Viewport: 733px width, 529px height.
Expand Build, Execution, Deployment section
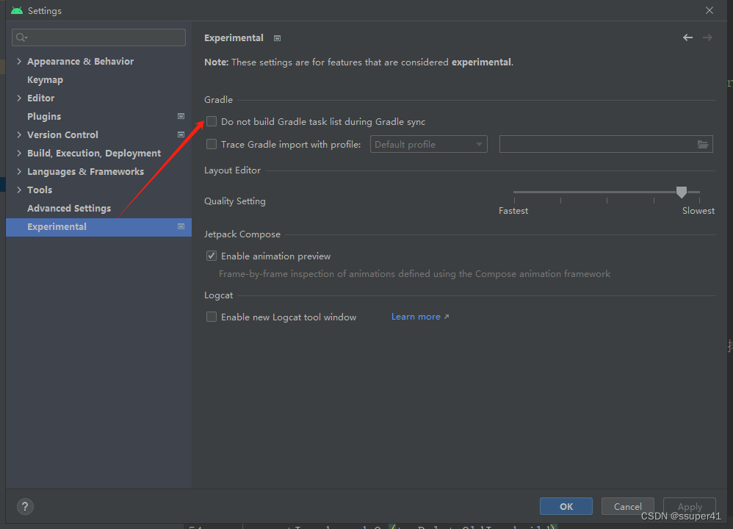click(19, 153)
